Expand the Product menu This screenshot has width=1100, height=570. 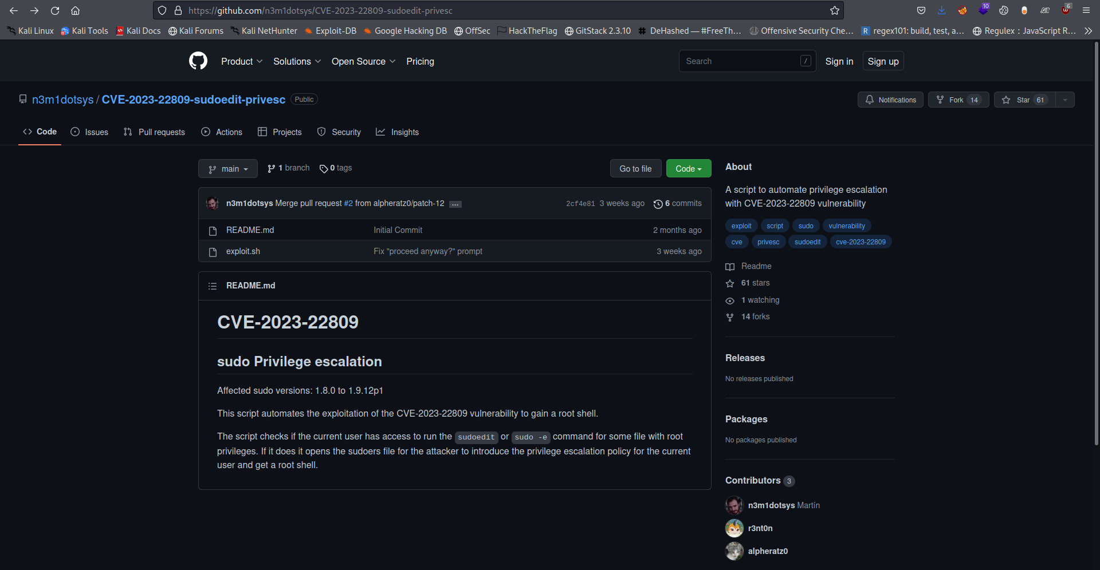point(242,61)
